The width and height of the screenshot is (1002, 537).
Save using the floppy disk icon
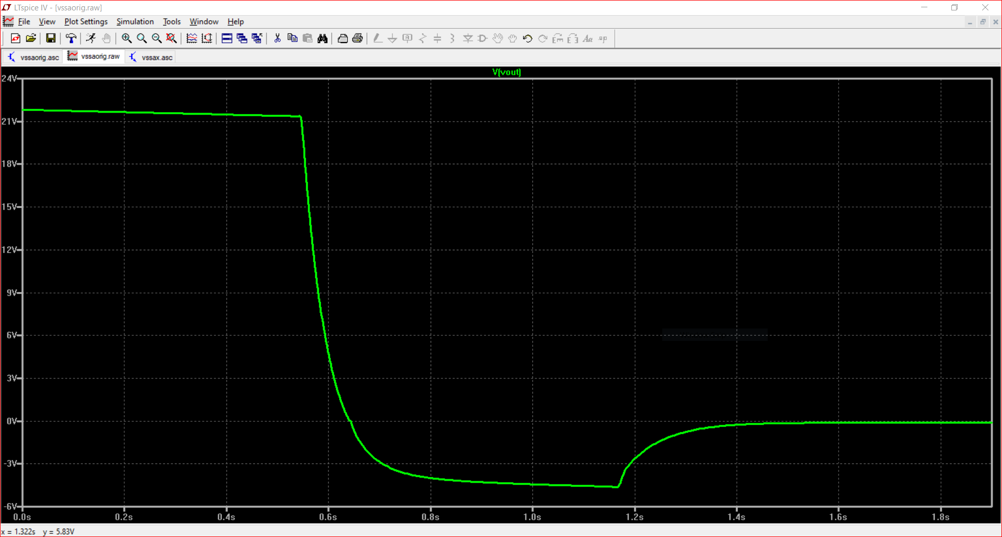[51, 39]
